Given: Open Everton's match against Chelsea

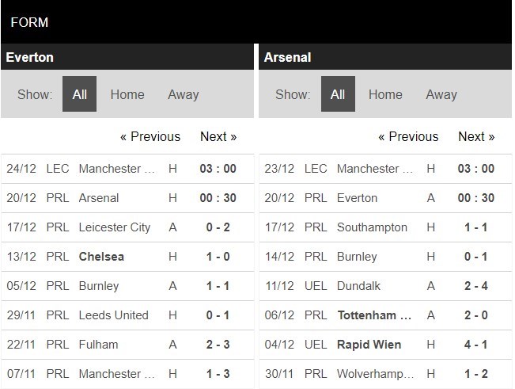Looking at the screenshot, I should coord(101,257).
